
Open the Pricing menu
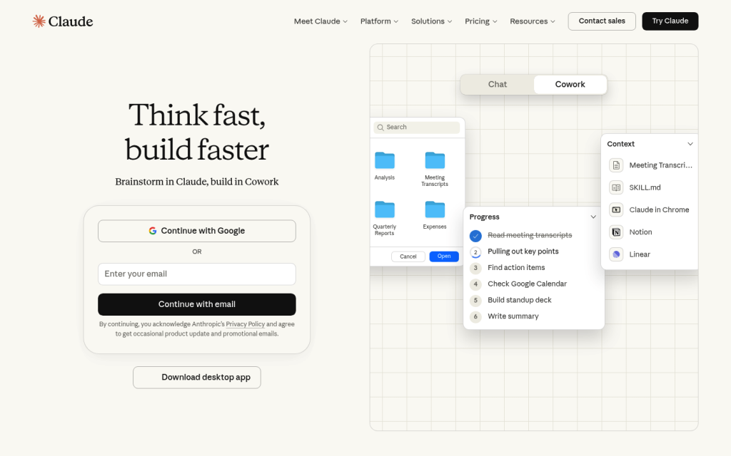[x=480, y=21]
